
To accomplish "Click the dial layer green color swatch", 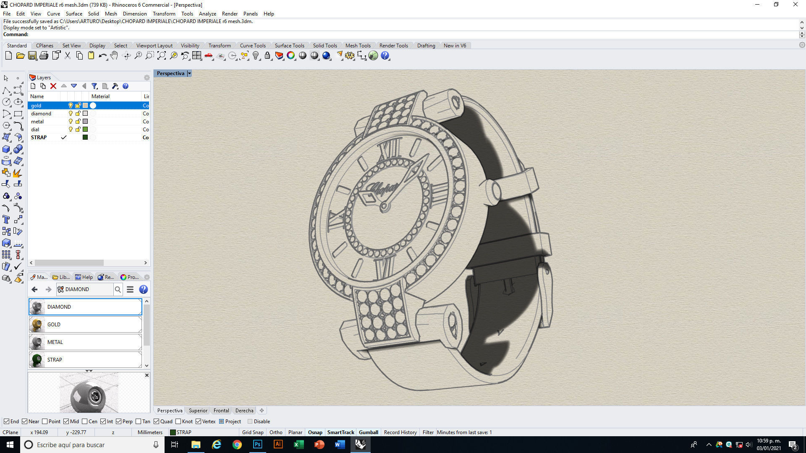I will (85, 130).
